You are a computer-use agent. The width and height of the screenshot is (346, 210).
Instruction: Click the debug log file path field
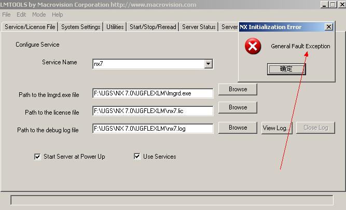[153, 129]
